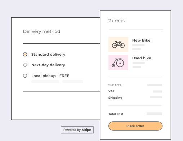
Task: Click the 2 items cart heading
Action: pyautogui.click(x=116, y=21)
